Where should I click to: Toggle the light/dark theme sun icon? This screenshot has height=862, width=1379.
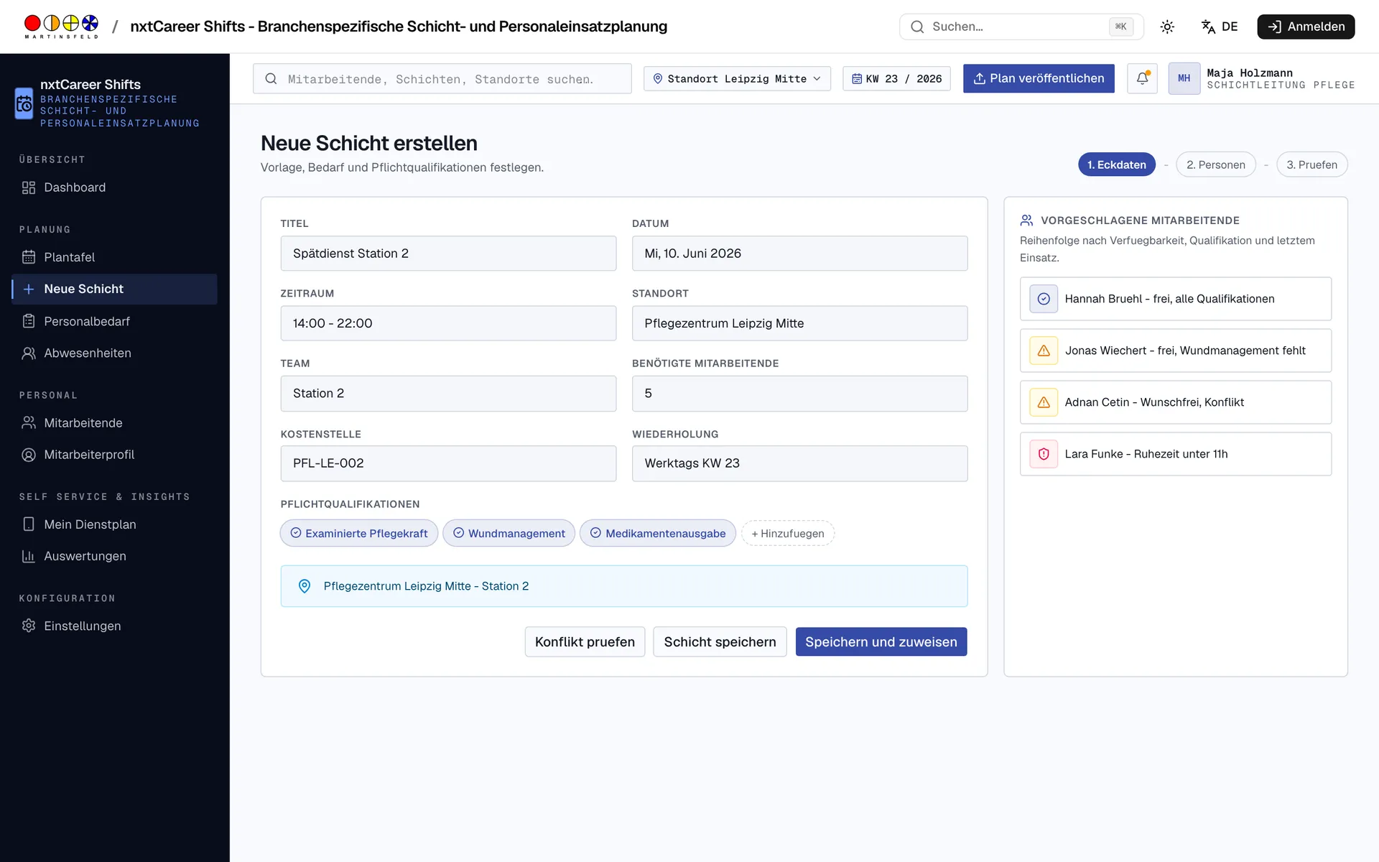tap(1167, 27)
